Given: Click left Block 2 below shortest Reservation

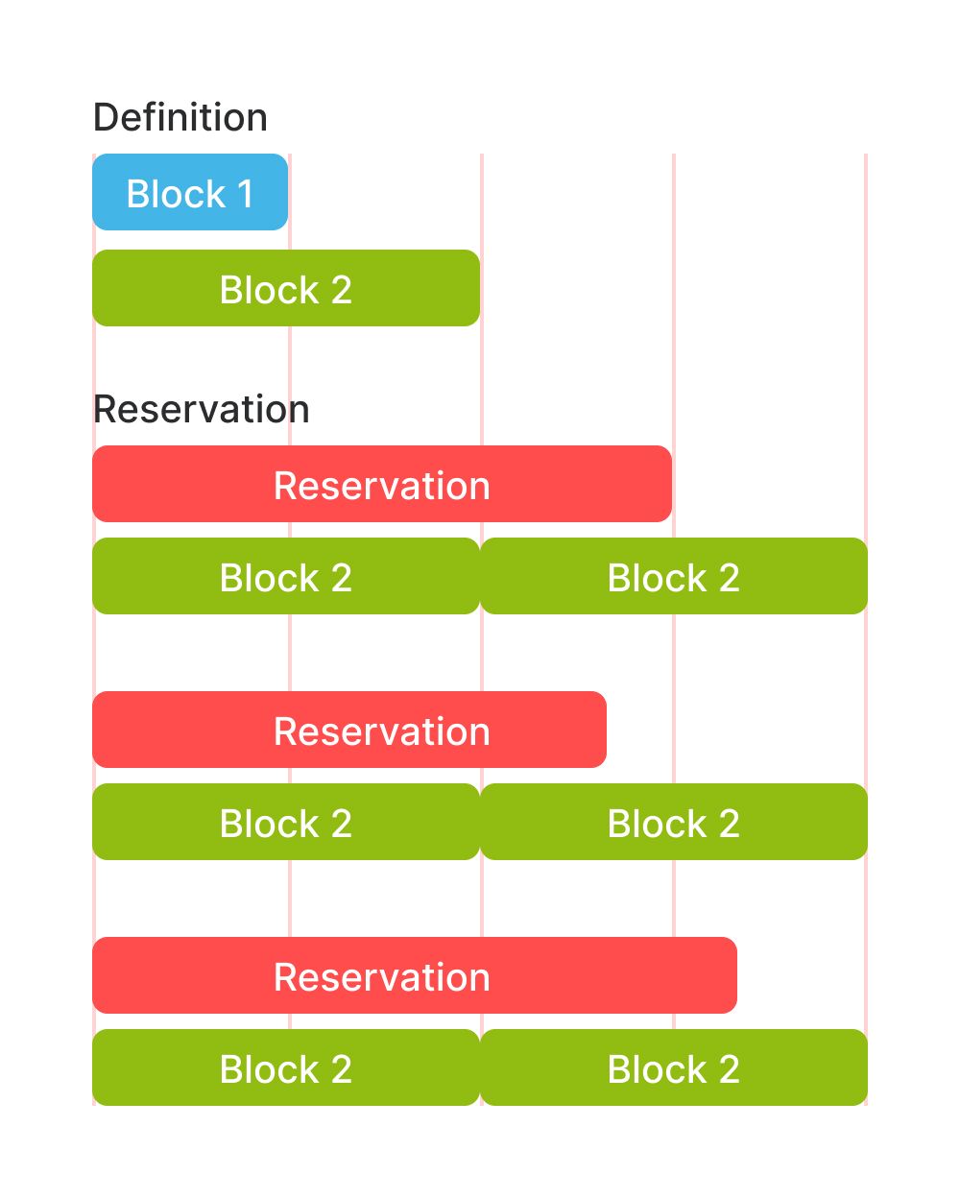Looking at the screenshot, I should pos(286,822).
